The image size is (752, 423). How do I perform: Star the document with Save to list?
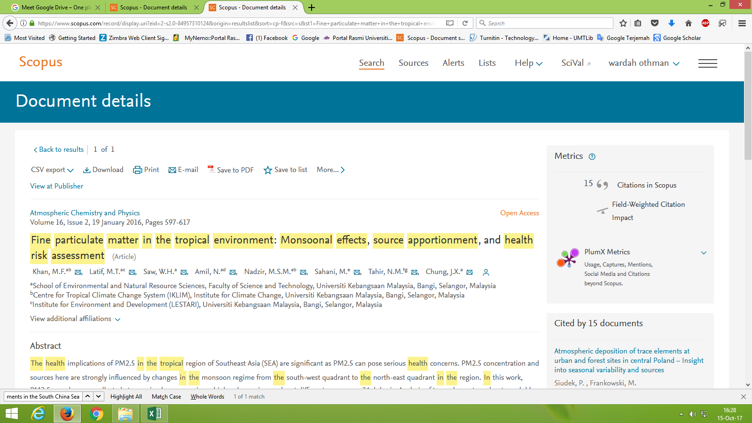pyautogui.click(x=267, y=170)
